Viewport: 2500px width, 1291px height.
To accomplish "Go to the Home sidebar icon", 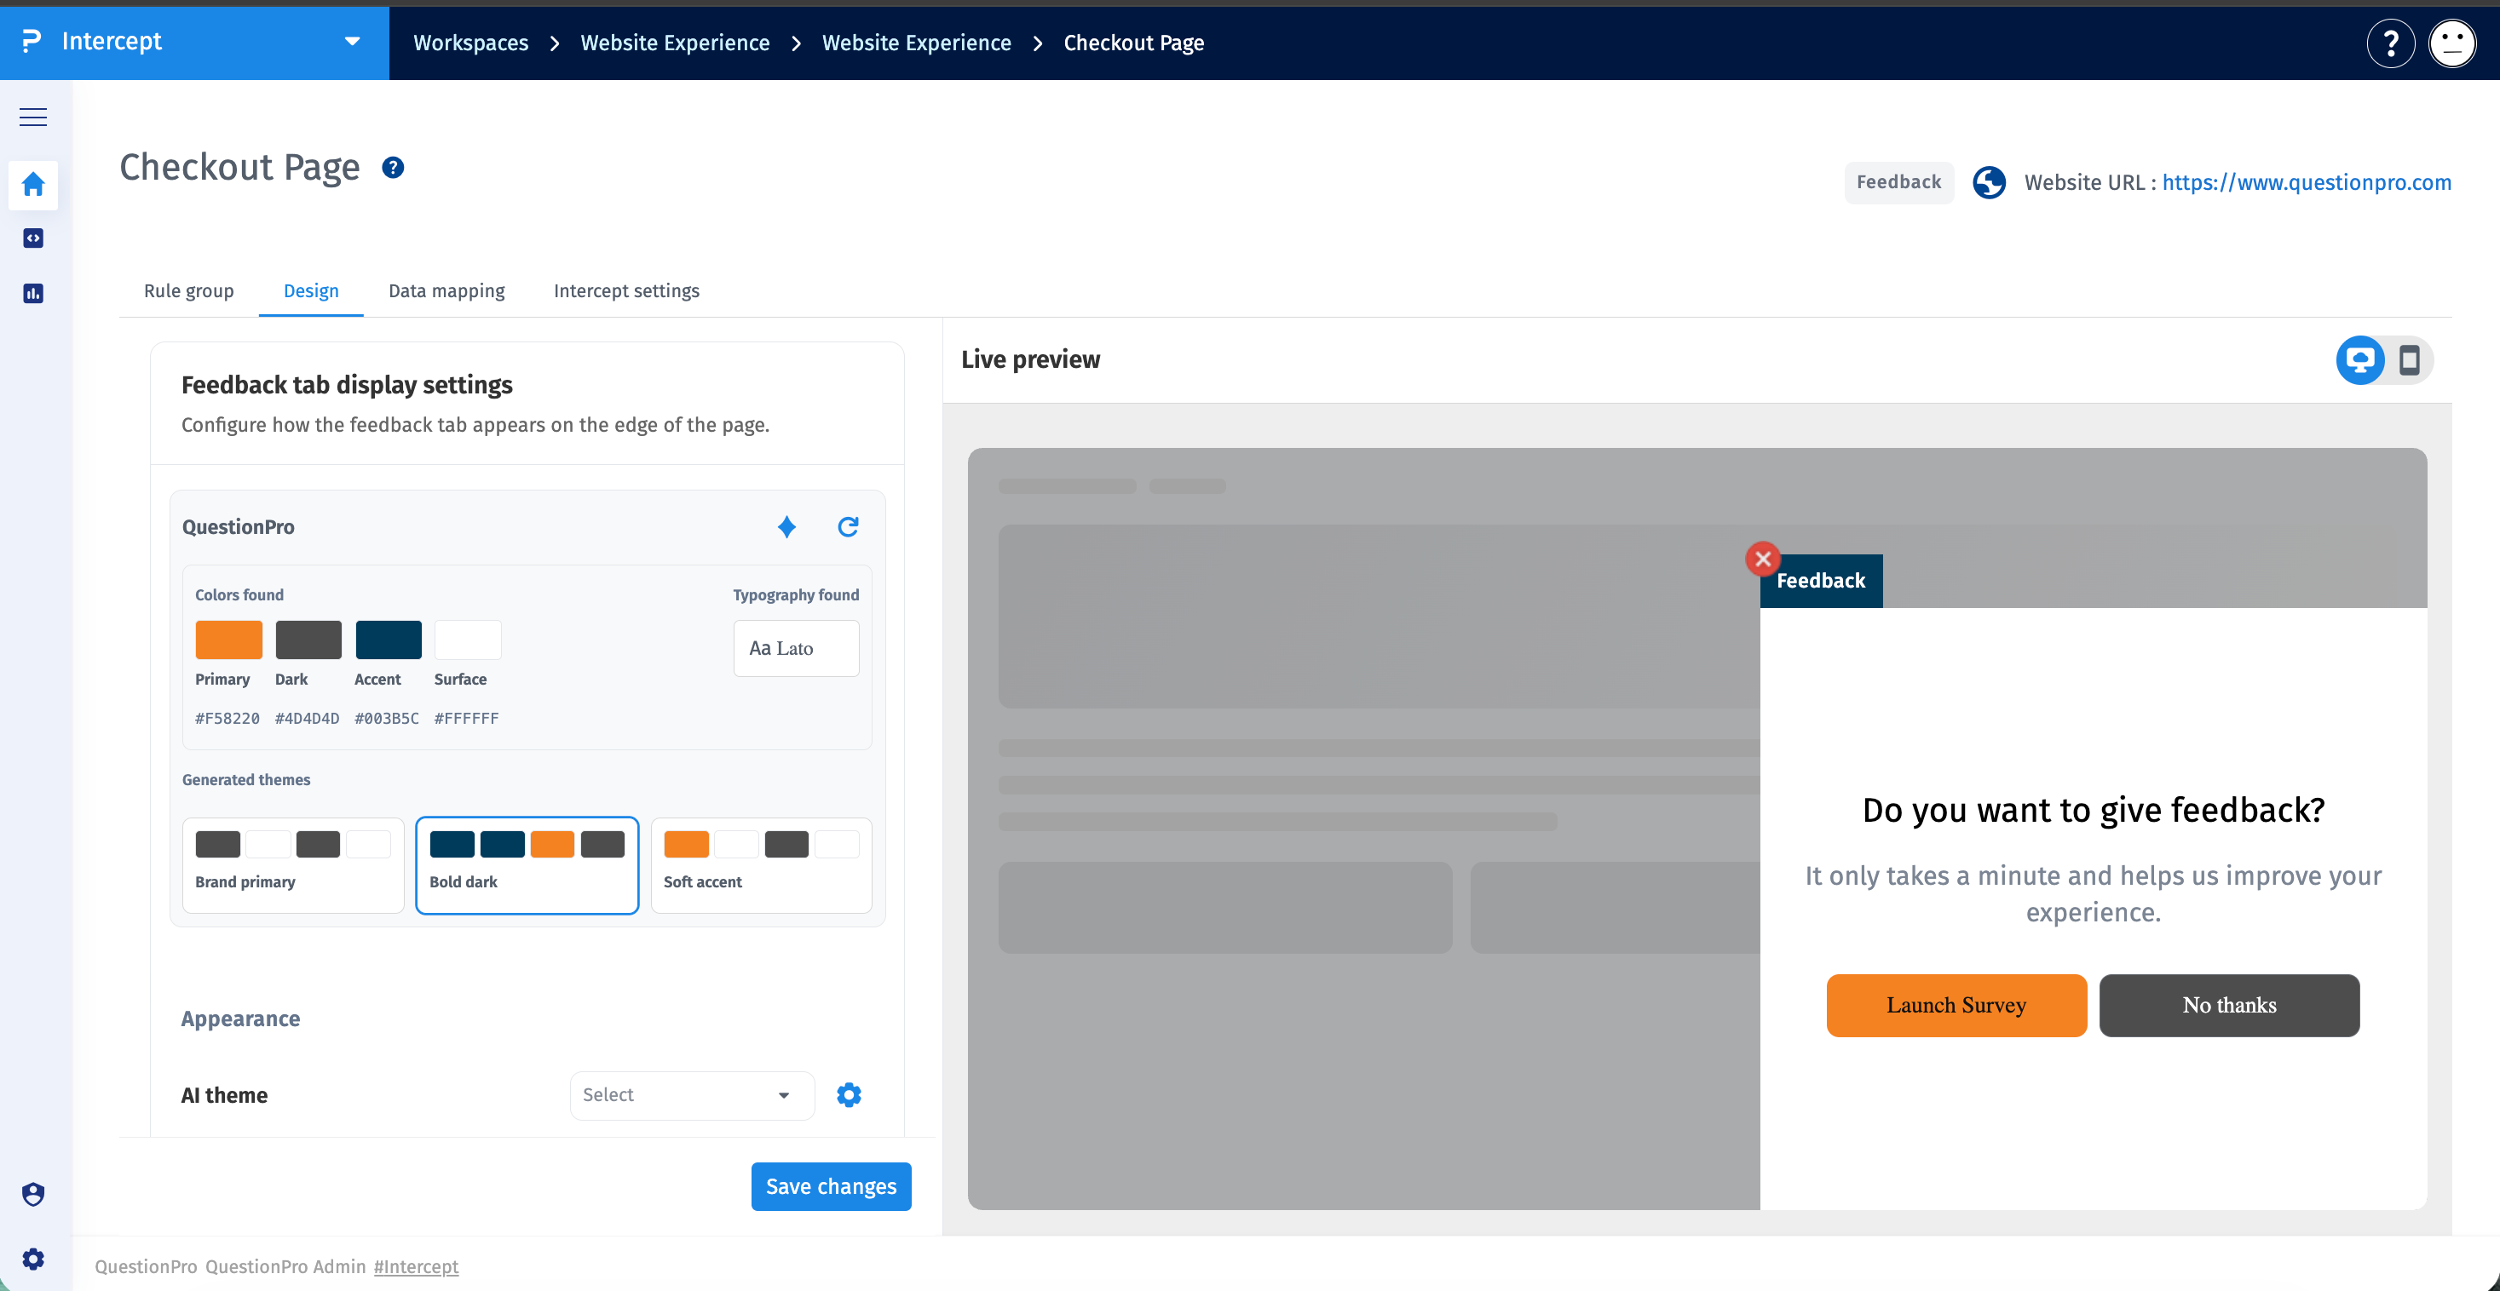I will click(x=33, y=184).
